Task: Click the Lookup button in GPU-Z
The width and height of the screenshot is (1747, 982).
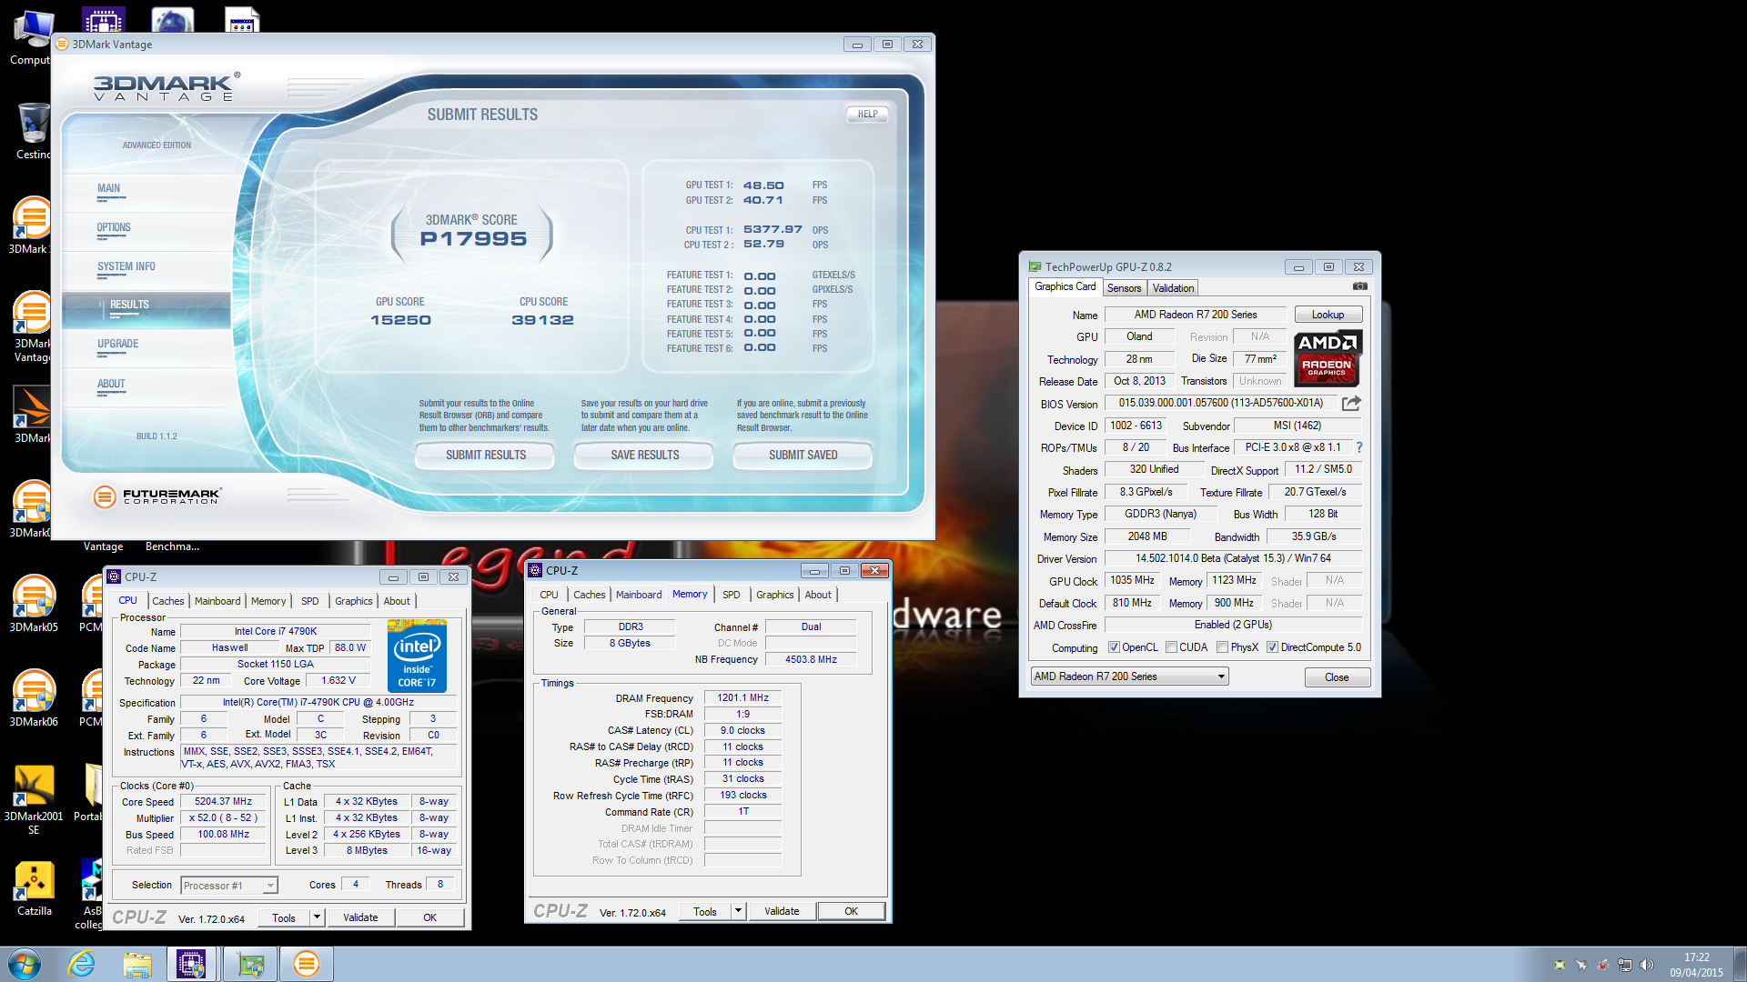Action: click(1328, 315)
